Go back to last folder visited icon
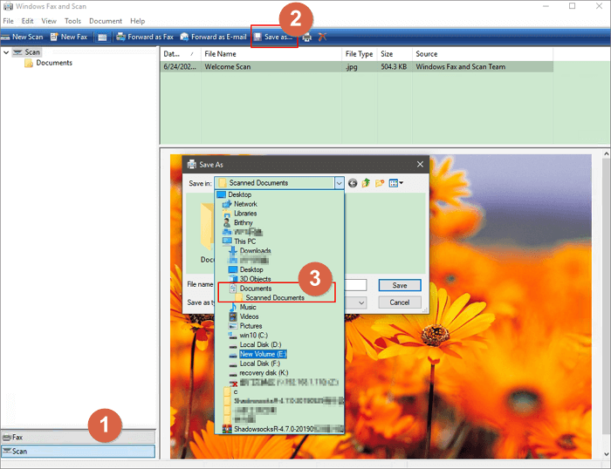The height and width of the screenshot is (469, 611). click(353, 183)
